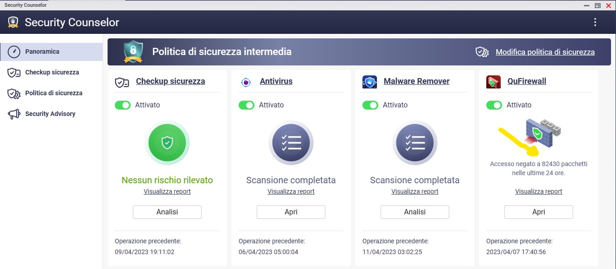View the QuFirewall Visualizza report link
The width and height of the screenshot is (616, 269).
pyautogui.click(x=538, y=191)
